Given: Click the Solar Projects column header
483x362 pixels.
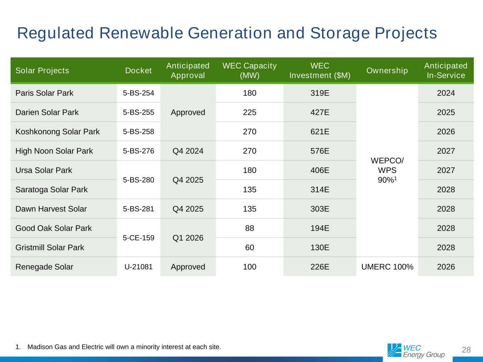Looking at the screenshot, I should point(42,71).
